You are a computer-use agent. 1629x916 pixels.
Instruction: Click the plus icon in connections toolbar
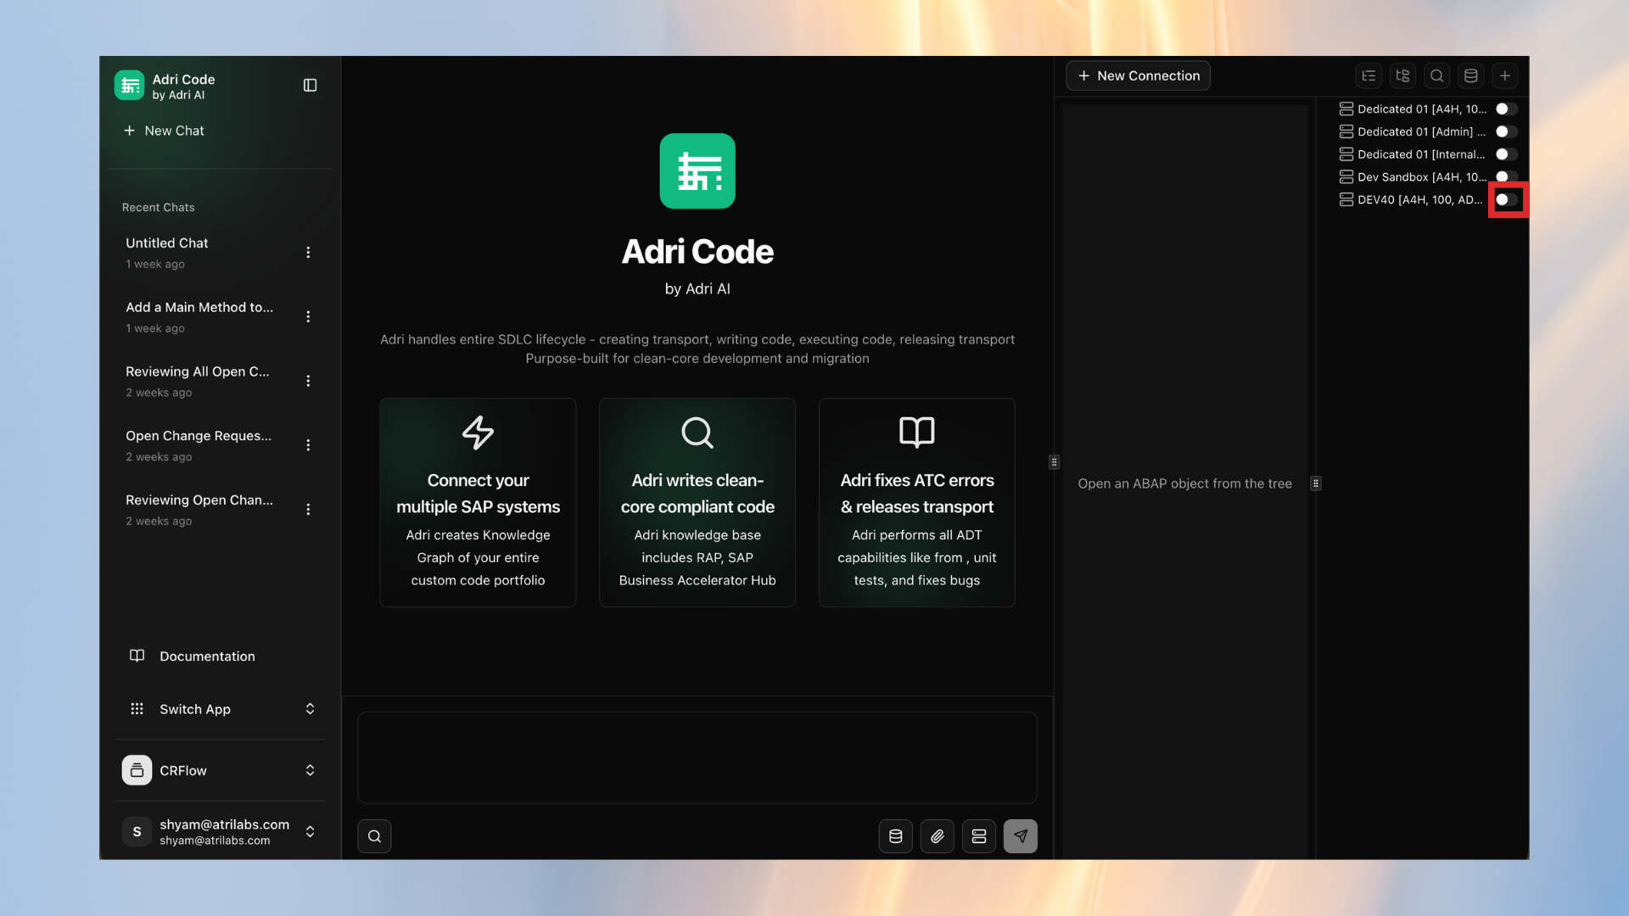tap(1504, 75)
